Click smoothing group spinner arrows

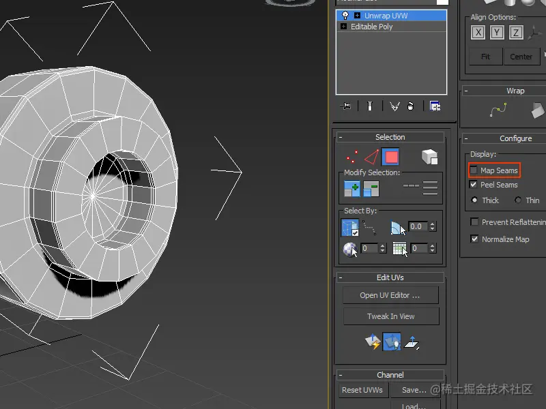(x=432, y=248)
